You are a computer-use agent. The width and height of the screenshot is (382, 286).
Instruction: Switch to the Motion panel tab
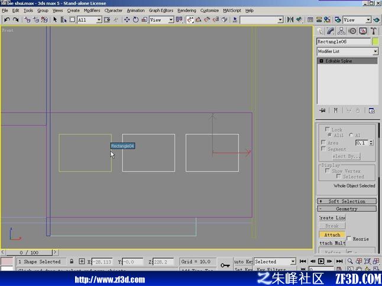point(352,31)
